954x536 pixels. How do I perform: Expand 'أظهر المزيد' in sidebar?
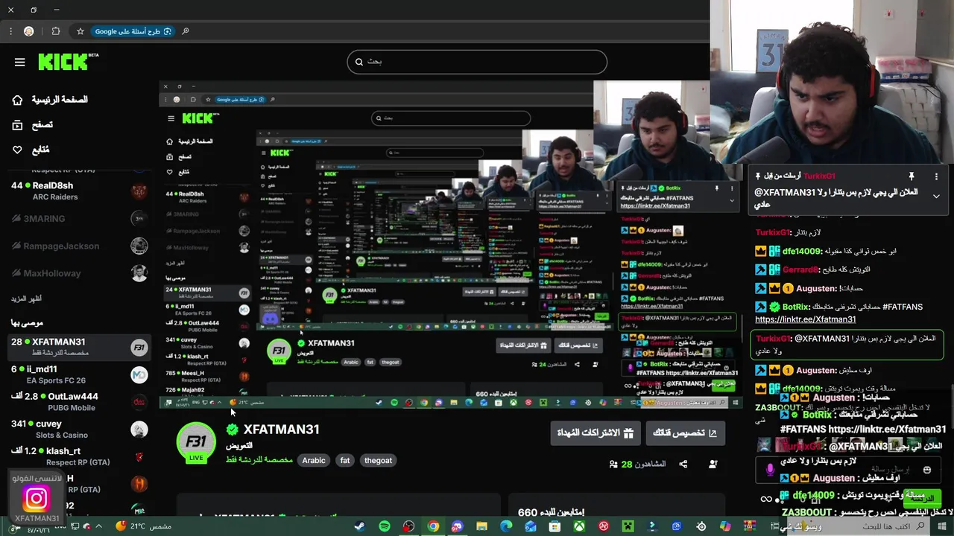26,299
